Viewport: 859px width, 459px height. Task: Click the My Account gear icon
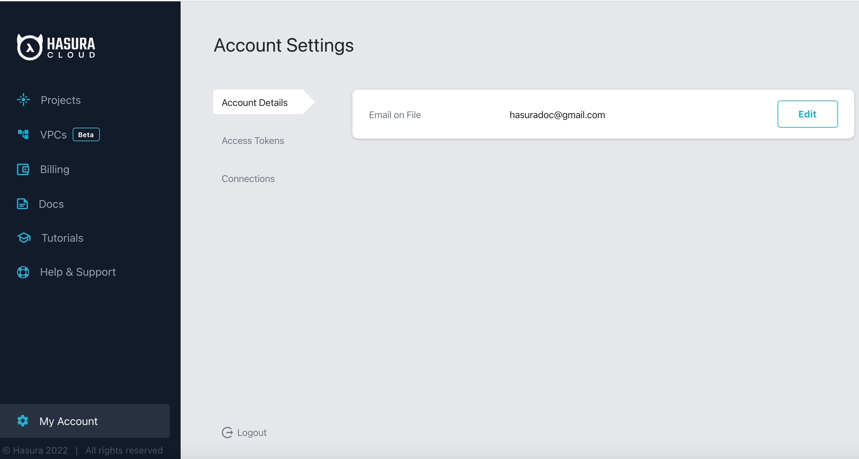coord(23,421)
